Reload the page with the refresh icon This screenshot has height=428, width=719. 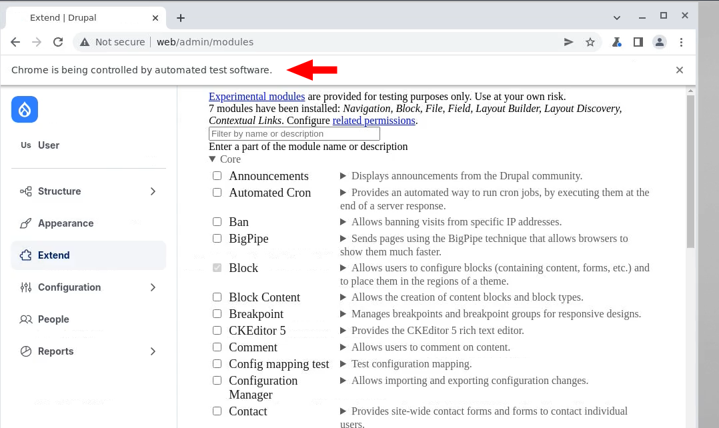[58, 42]
